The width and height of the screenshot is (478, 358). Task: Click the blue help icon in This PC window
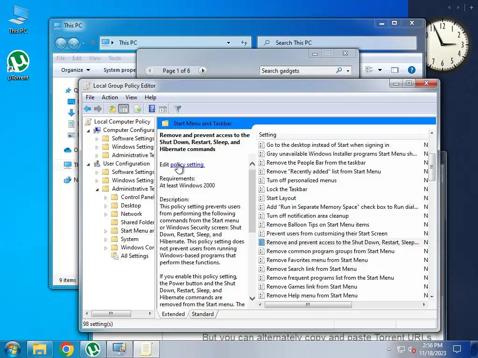coord(412,70)
